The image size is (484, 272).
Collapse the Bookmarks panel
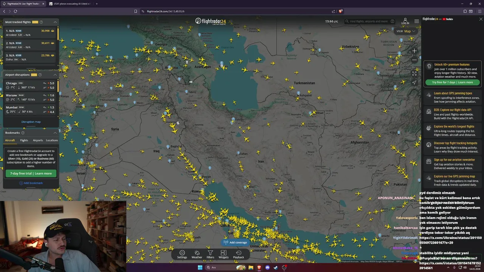point(55,133)
